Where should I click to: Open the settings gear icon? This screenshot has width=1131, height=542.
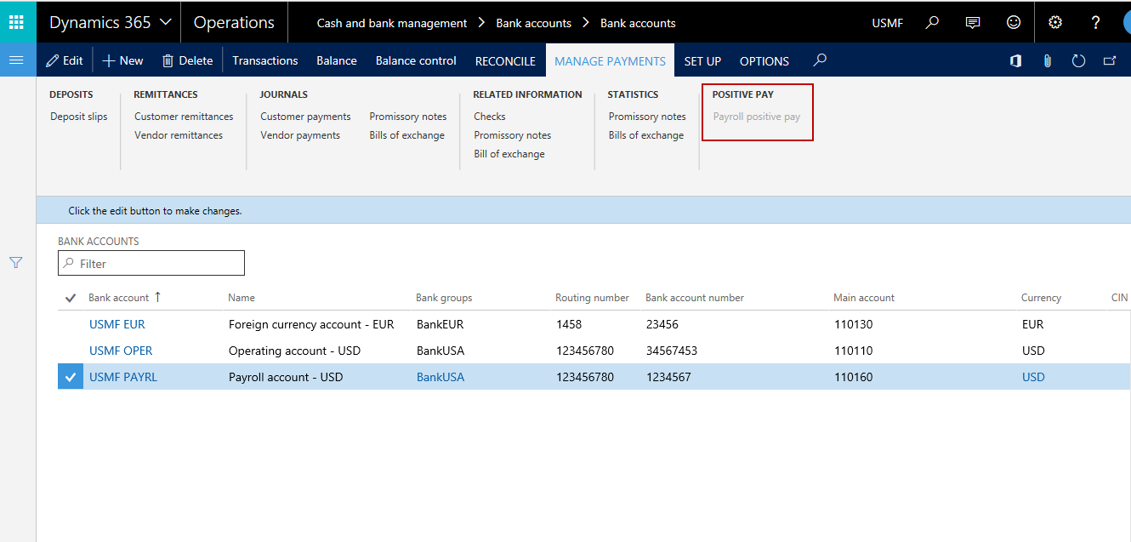(x=1055, y=22)
